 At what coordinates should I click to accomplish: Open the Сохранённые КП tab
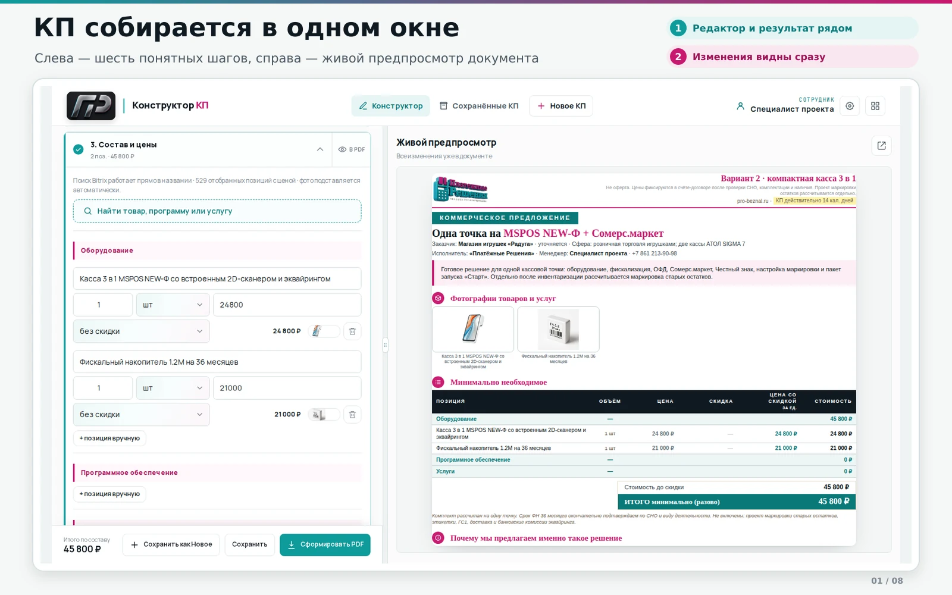pyautogui.click(x=479, y=106)
